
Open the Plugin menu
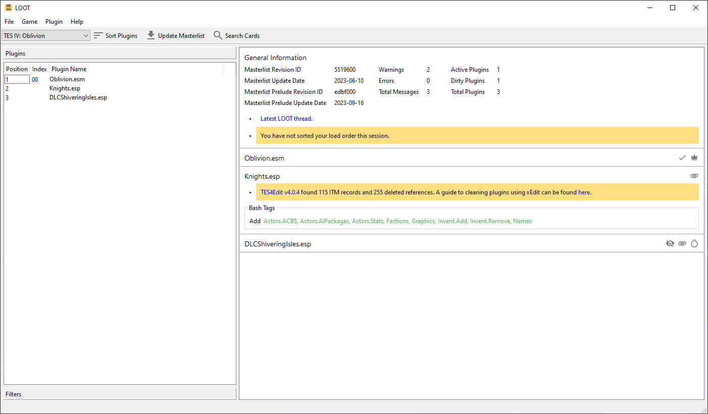tap(54, 22)
